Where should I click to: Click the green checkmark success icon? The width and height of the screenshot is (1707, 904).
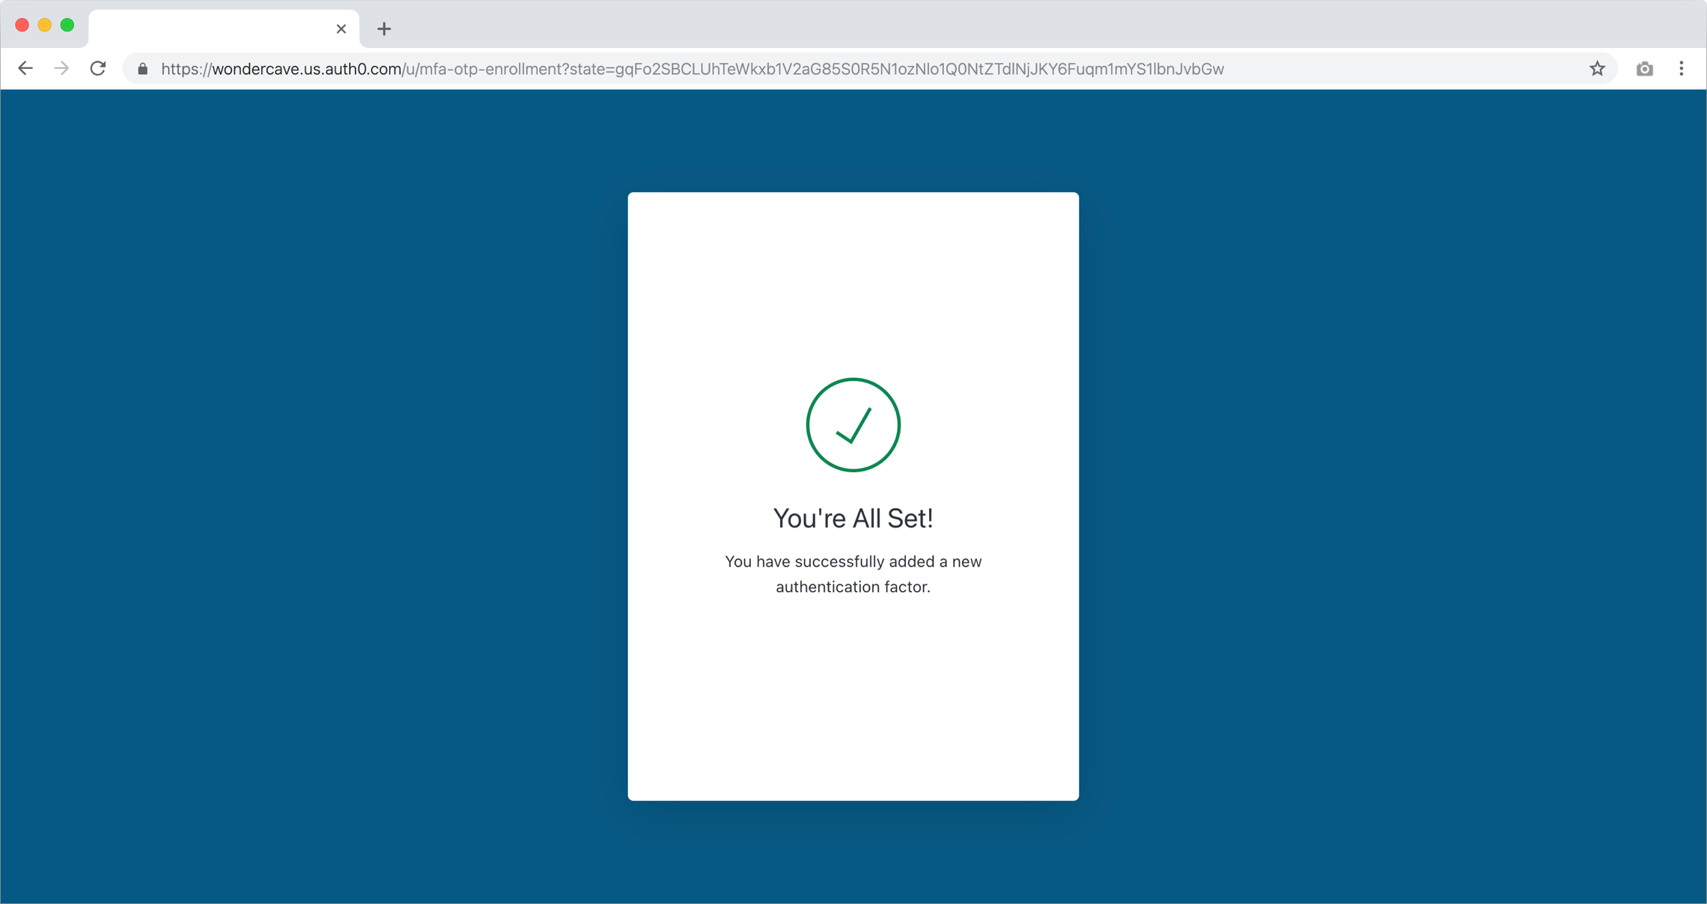coord(854,425)
